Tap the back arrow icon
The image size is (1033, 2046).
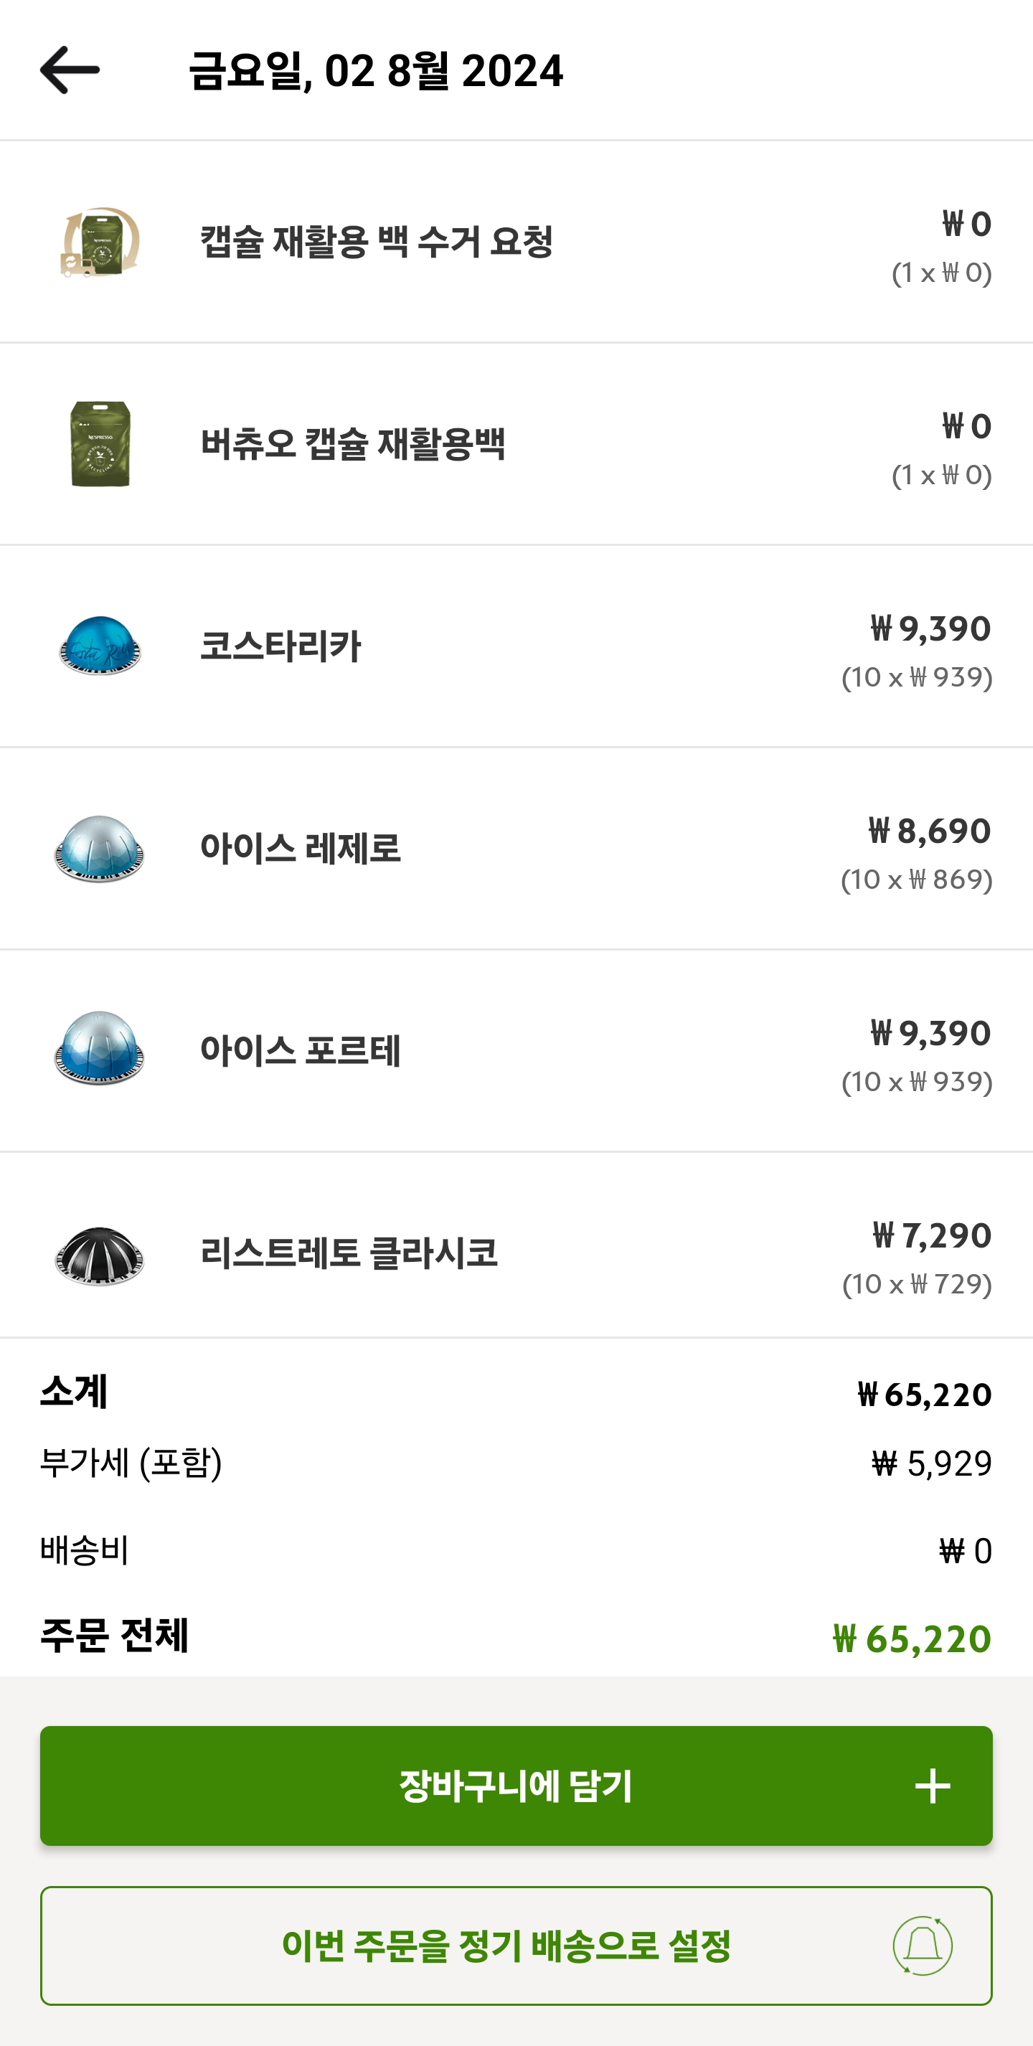click(x=70, y=70)
